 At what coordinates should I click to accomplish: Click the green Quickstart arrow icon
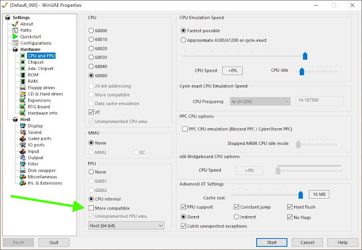(x=15, y=37)
